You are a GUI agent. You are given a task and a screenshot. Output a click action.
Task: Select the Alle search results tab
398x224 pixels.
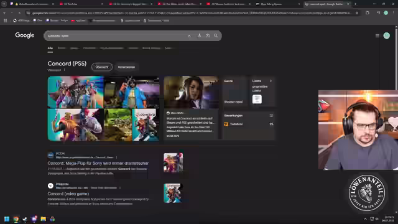point(50,49)
